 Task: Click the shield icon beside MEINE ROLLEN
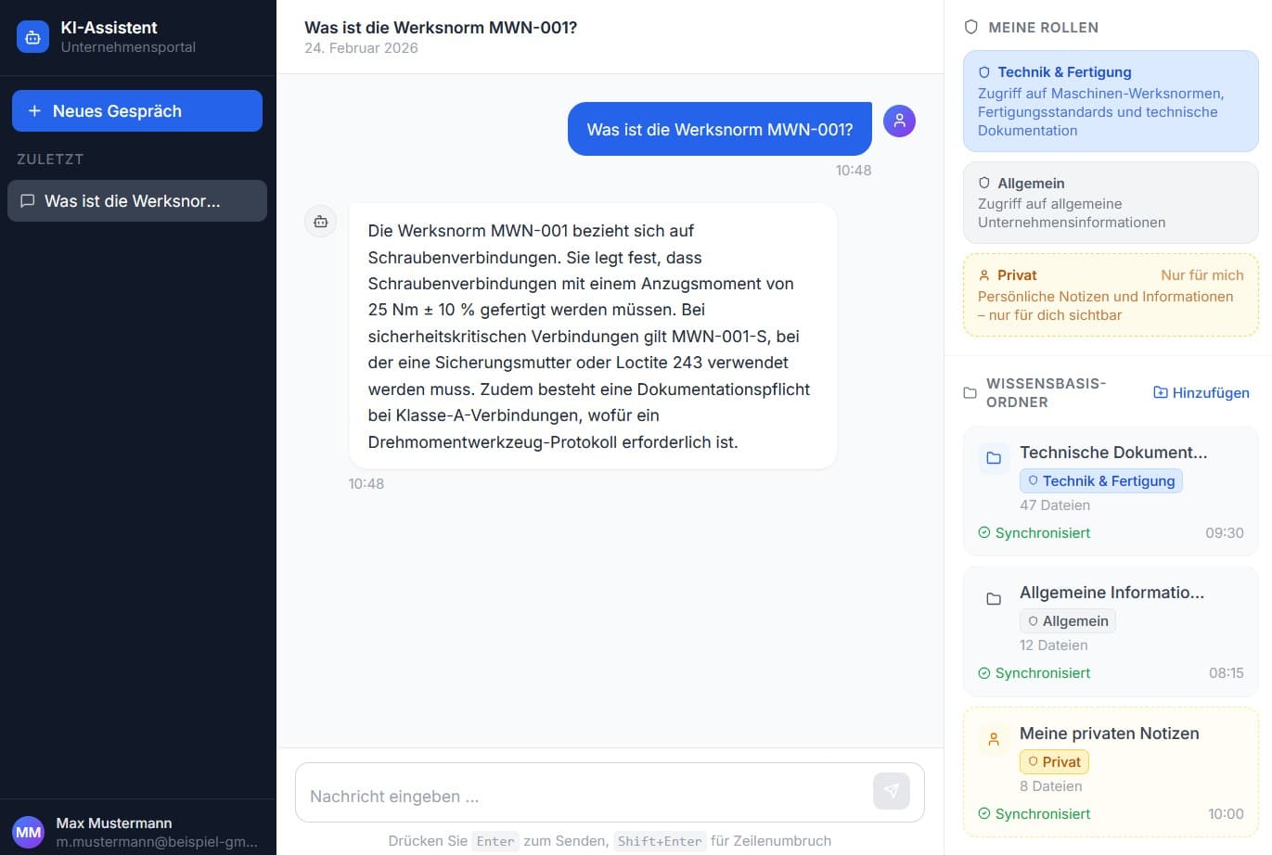[x=970, y=27]
